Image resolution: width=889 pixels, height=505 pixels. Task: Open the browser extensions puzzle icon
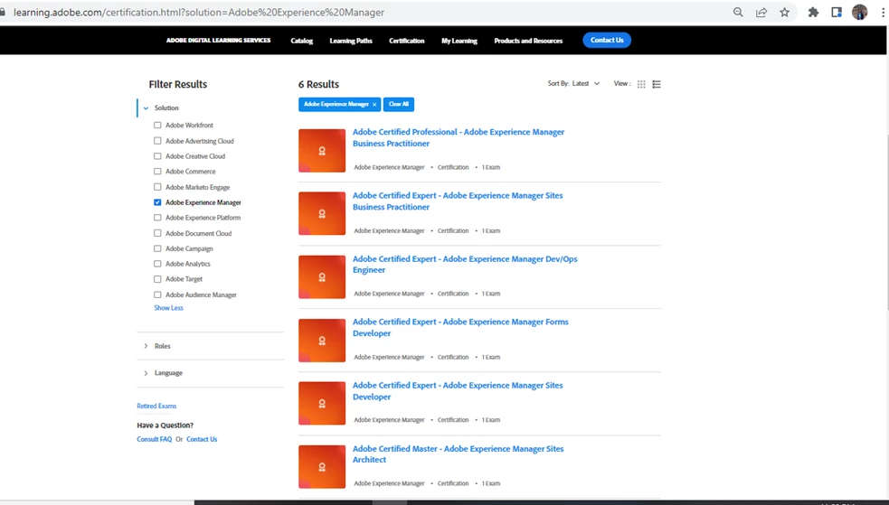point(813,12)
